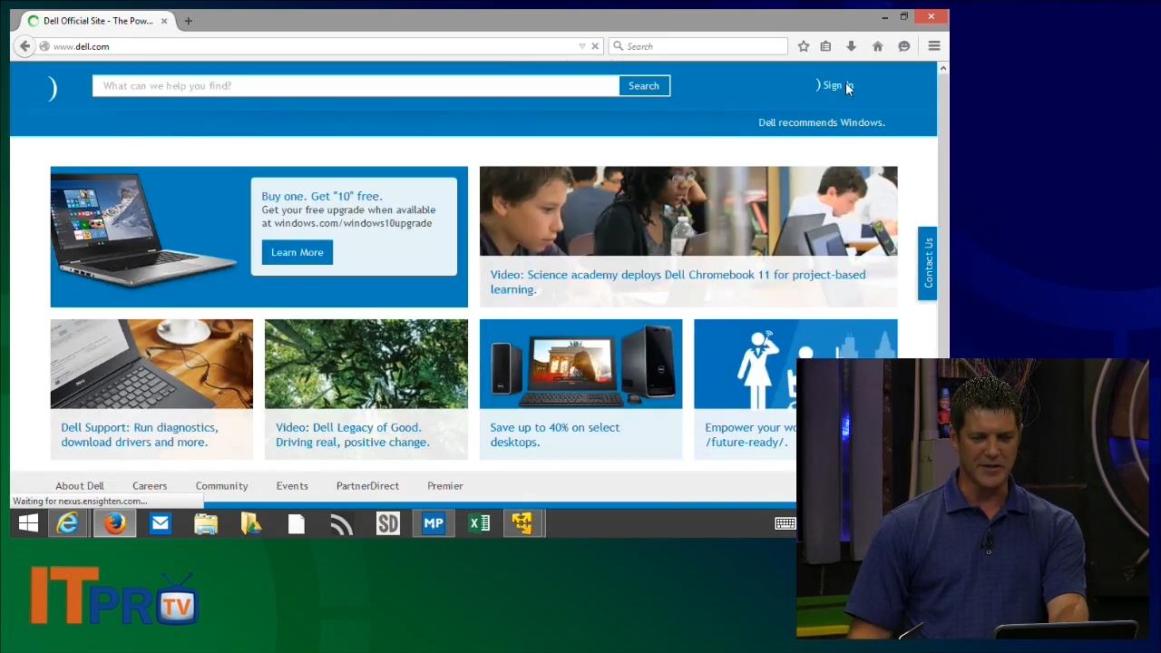Open Careers footer link
The height and width of the screenshot is (653, 1161).
(x=150, y=486)
